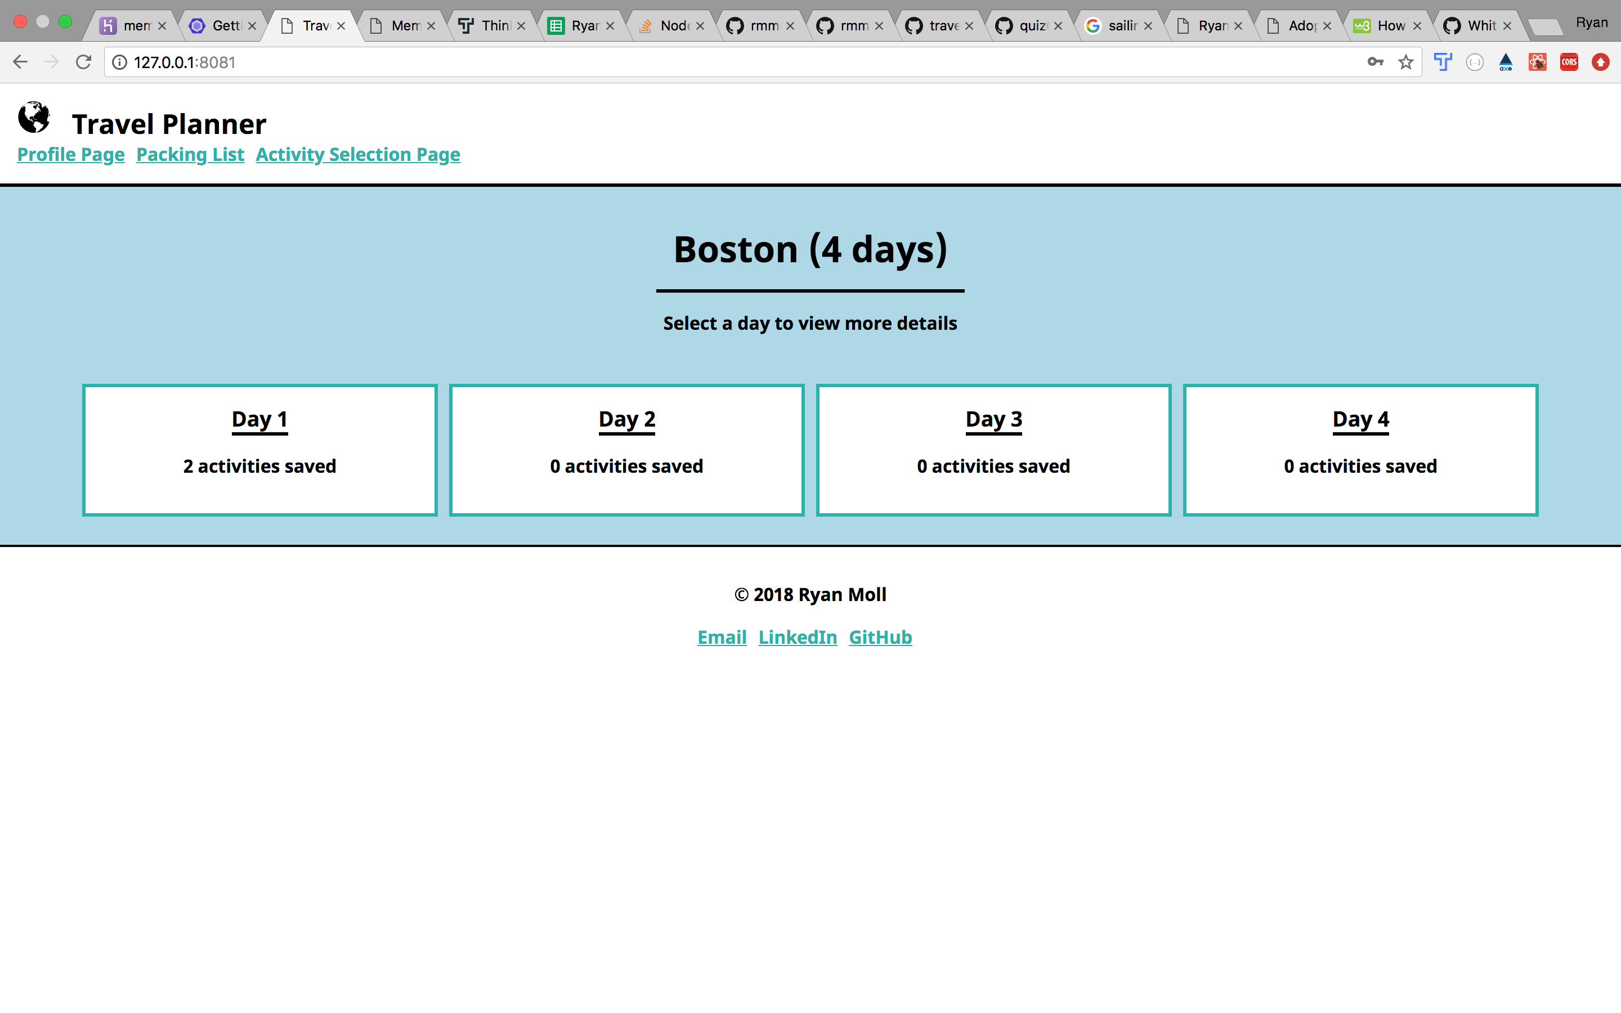Click the Ryan profile button

pyautogui.click(x=1592, y=23)
